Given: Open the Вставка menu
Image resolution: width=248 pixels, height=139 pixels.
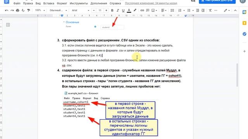Looking at the screenshot, I should pyautogui.click(x=48, y=3).
